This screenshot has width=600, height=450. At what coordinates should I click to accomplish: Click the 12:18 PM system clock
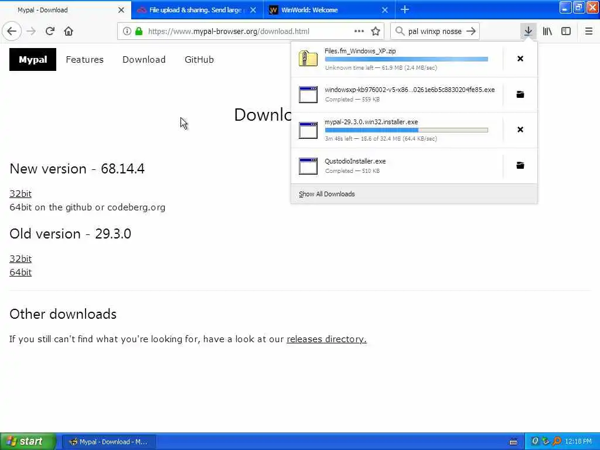click(x=578, y=442)
